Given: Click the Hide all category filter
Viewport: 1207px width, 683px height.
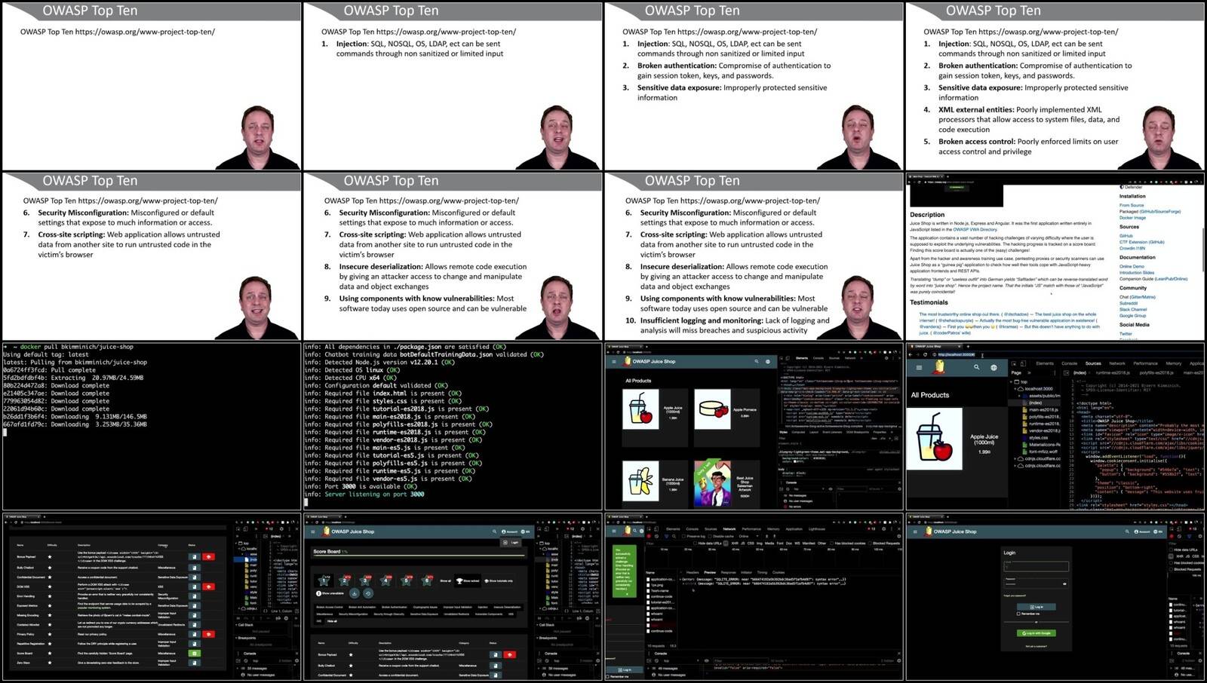Looking at the screenshot, I should point(332,621).
